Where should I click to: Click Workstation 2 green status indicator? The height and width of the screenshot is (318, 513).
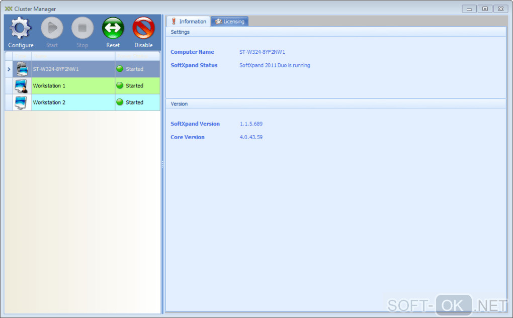pyautogui.click(x=120, y=102)
